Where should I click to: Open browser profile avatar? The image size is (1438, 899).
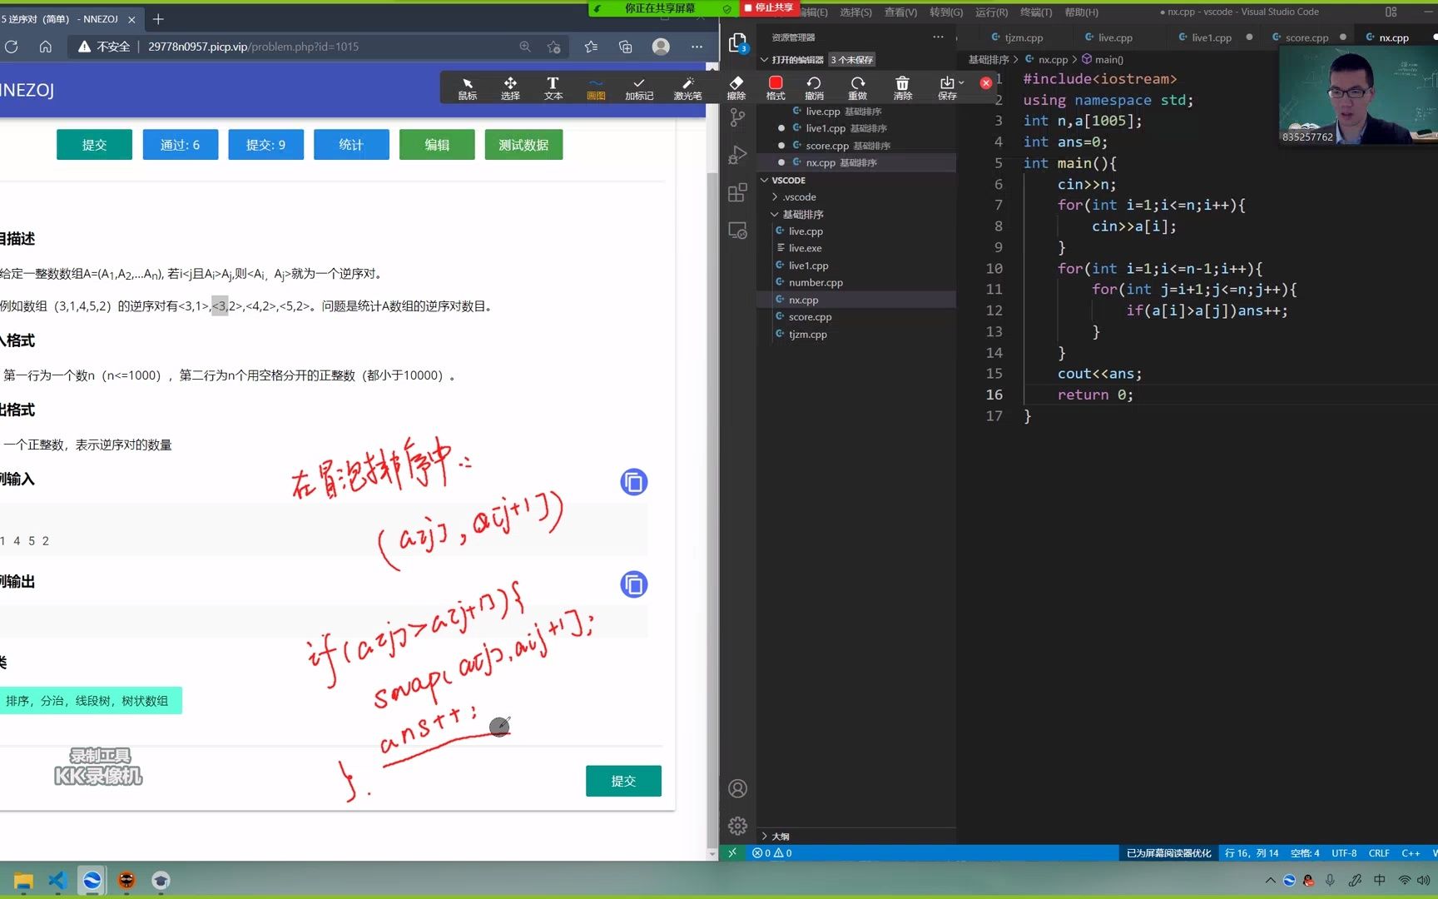[x=661, y=47]
